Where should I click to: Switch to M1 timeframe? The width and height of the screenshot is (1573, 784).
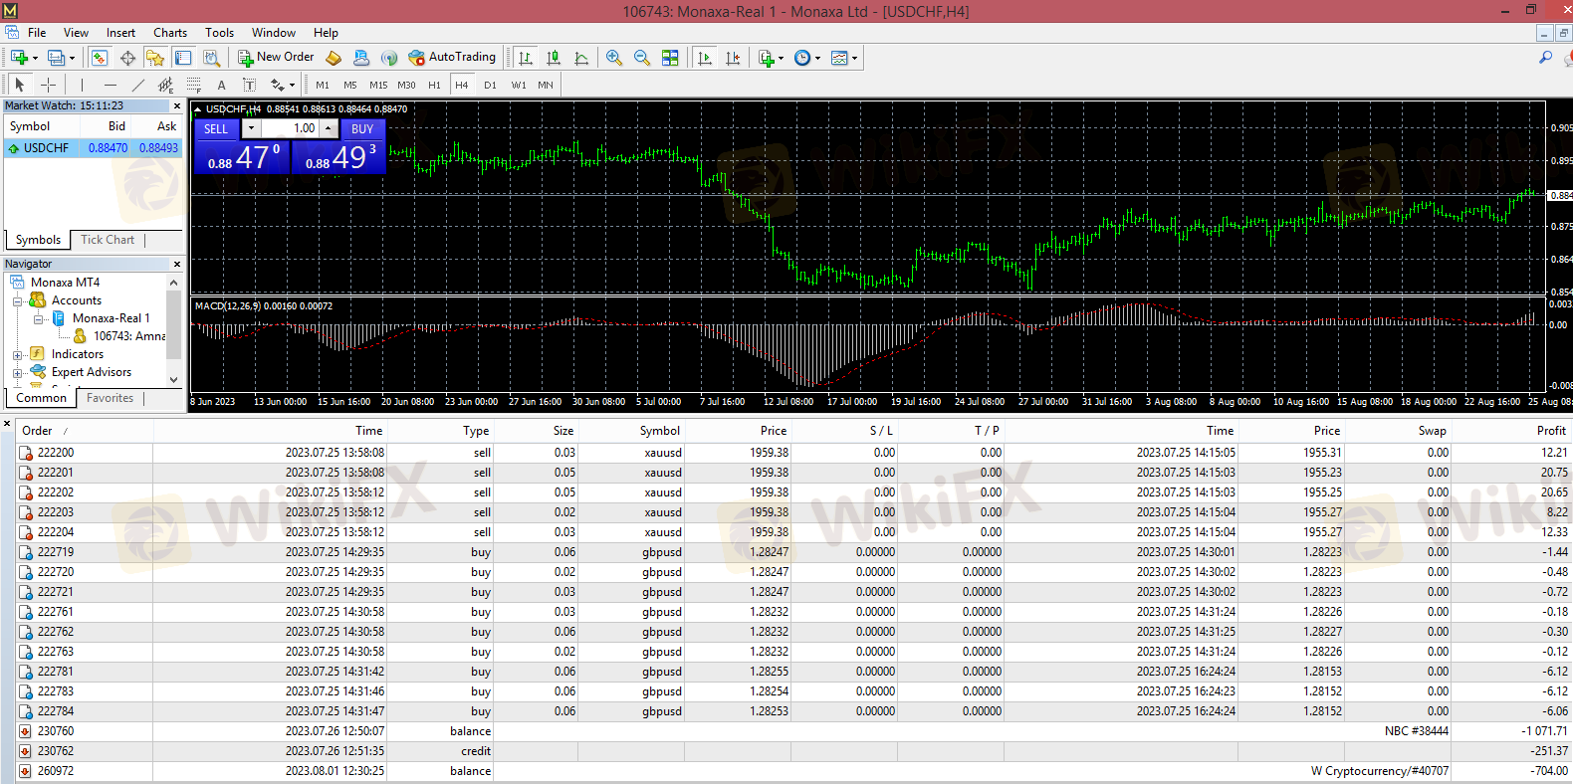[x=323, y=86]
